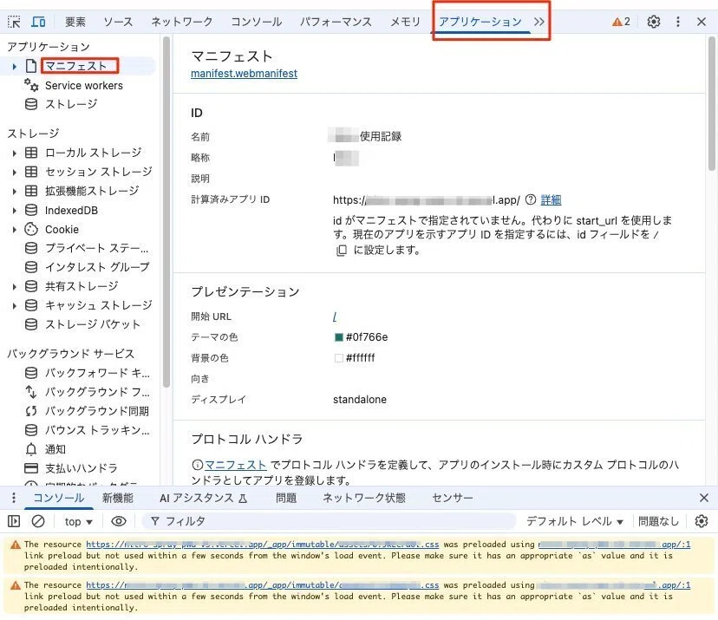Image resolution: width=718 pixels, height=620 pixels.
Task: Expand the IndexedDB tree arrow
Action: tap(14, 211)
